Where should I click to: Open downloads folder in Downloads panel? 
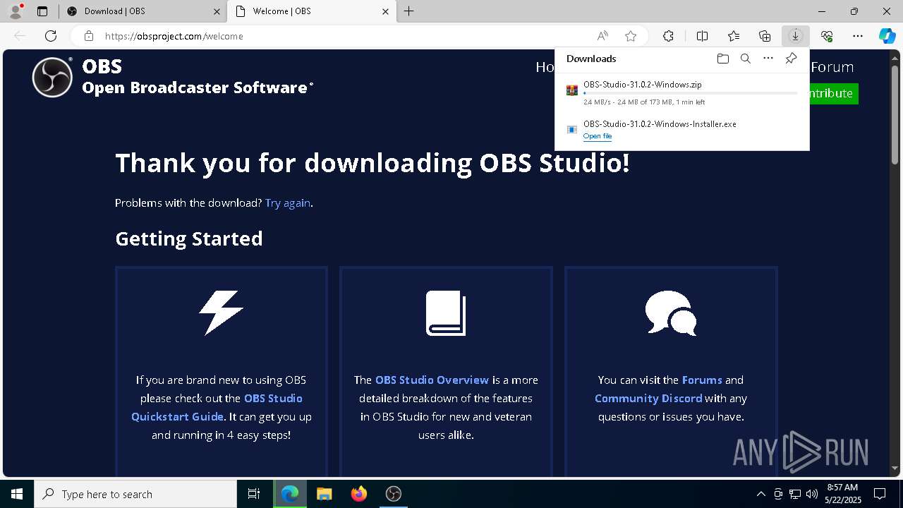point(722,59)
